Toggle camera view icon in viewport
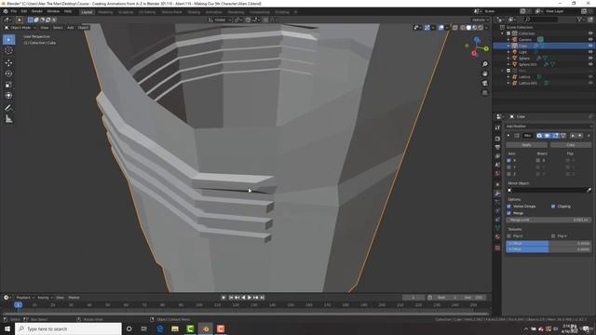This screenshot has width=596, height=335. point(484,83)
